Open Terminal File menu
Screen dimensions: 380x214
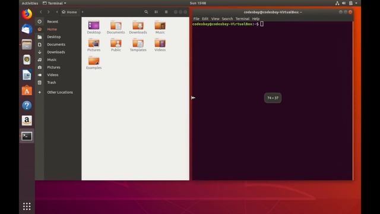click(197, 18)
